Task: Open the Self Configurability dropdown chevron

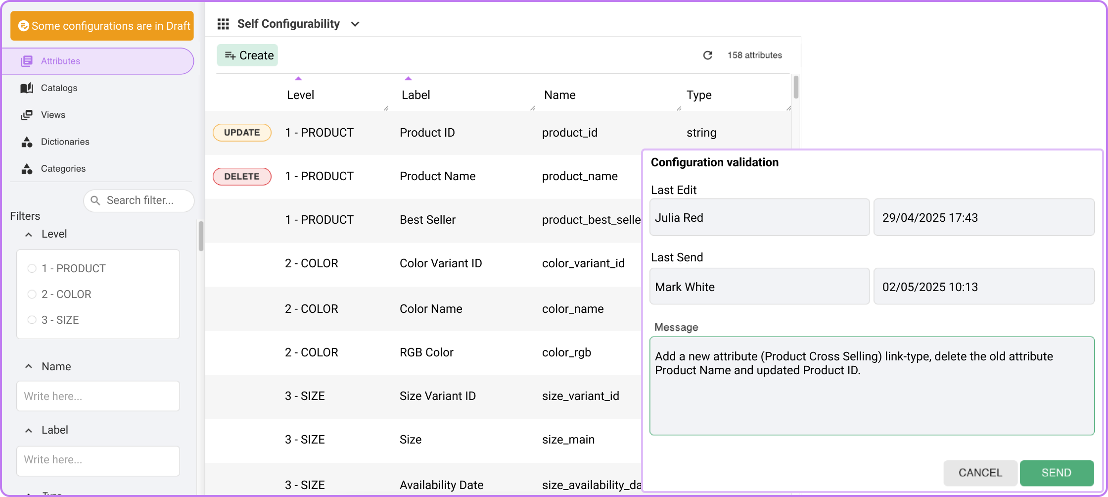Action: [x=355, y=24]
